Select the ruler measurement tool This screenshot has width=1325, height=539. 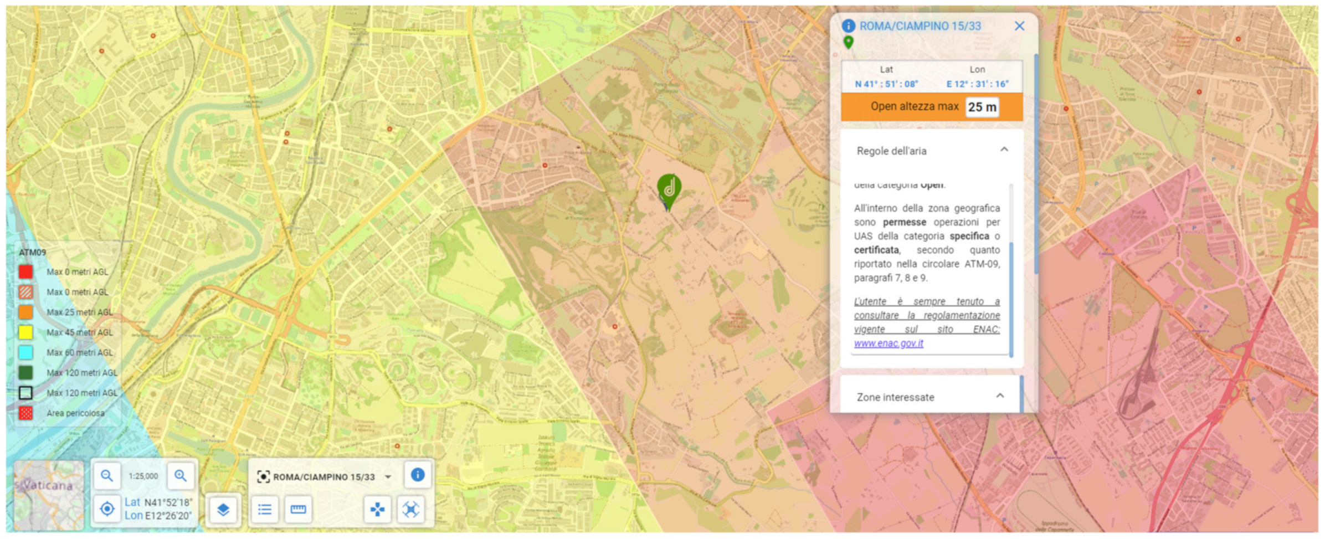pyautogui.click(x=298, y=509)
